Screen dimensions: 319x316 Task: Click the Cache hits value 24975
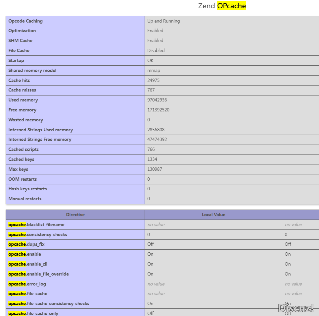[x=154, y=80]
